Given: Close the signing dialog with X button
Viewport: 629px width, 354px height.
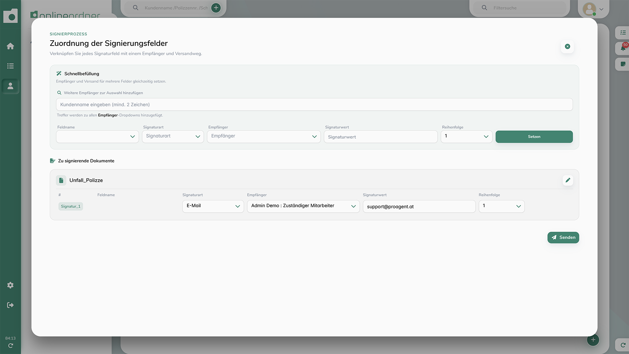Looking at the screenshot, I should point(567,47).
